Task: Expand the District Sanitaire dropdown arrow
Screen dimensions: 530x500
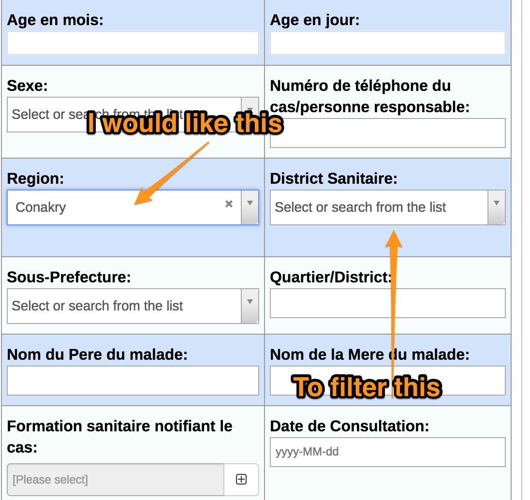Action: click(496, 207)
